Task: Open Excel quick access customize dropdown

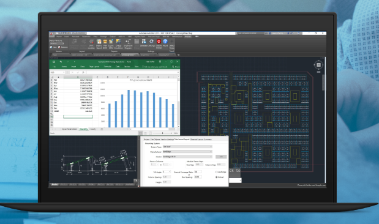Action: (75, 62)
